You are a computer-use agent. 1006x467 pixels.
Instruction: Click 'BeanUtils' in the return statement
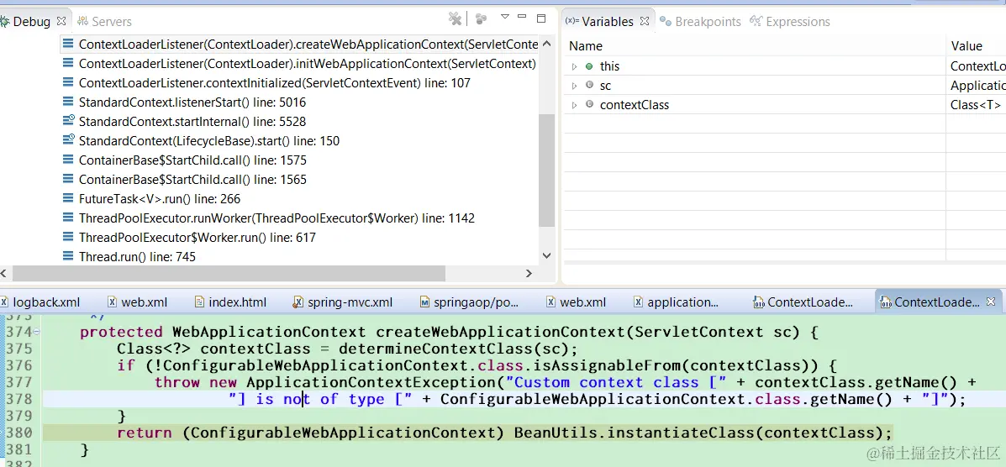(x=556, y=433)
